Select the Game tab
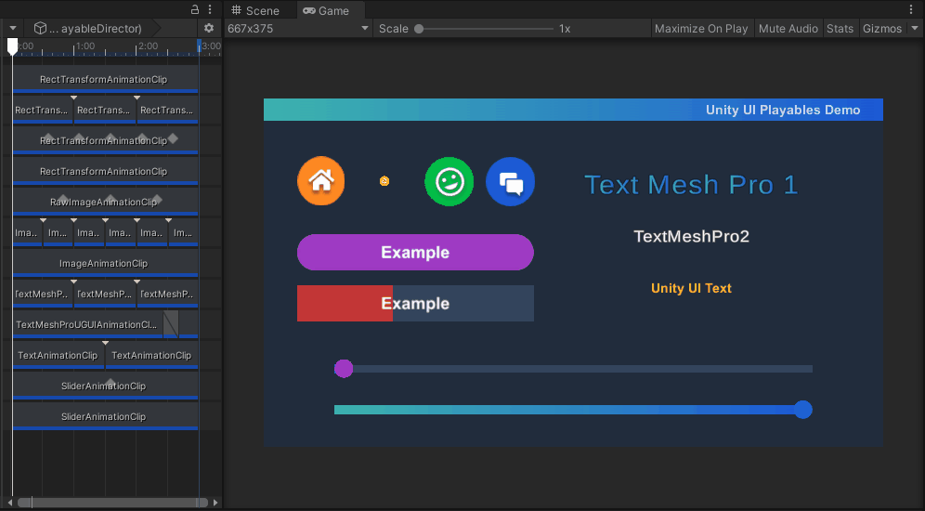Image resolution: width=925 pixels, height=511 pixels. 327,10
